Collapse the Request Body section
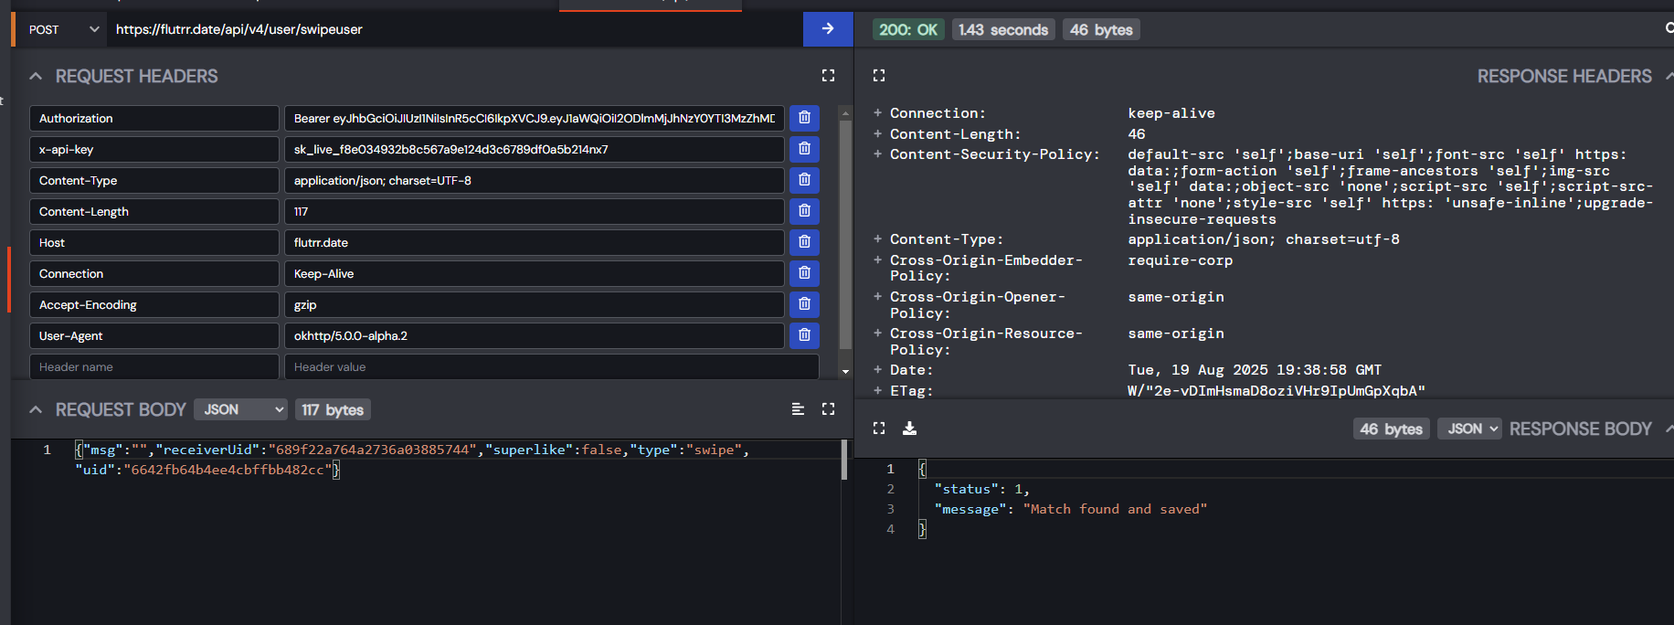 click(36, 409)
